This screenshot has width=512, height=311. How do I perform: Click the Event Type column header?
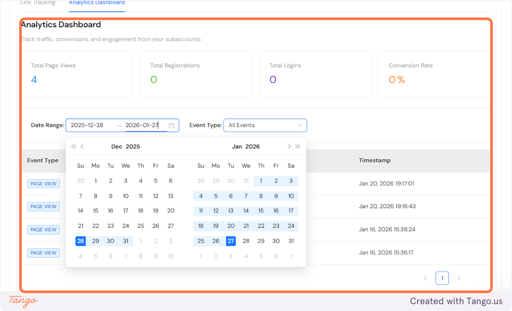pos(43,160)
